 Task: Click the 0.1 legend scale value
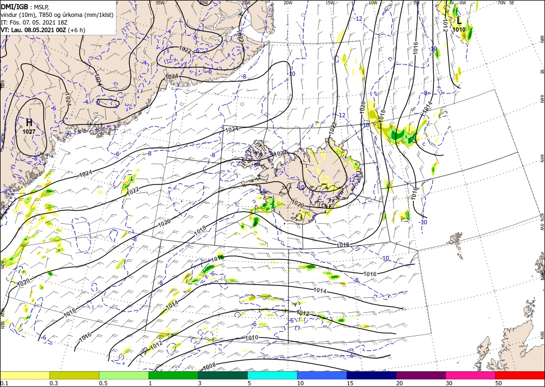coord(3,383)
